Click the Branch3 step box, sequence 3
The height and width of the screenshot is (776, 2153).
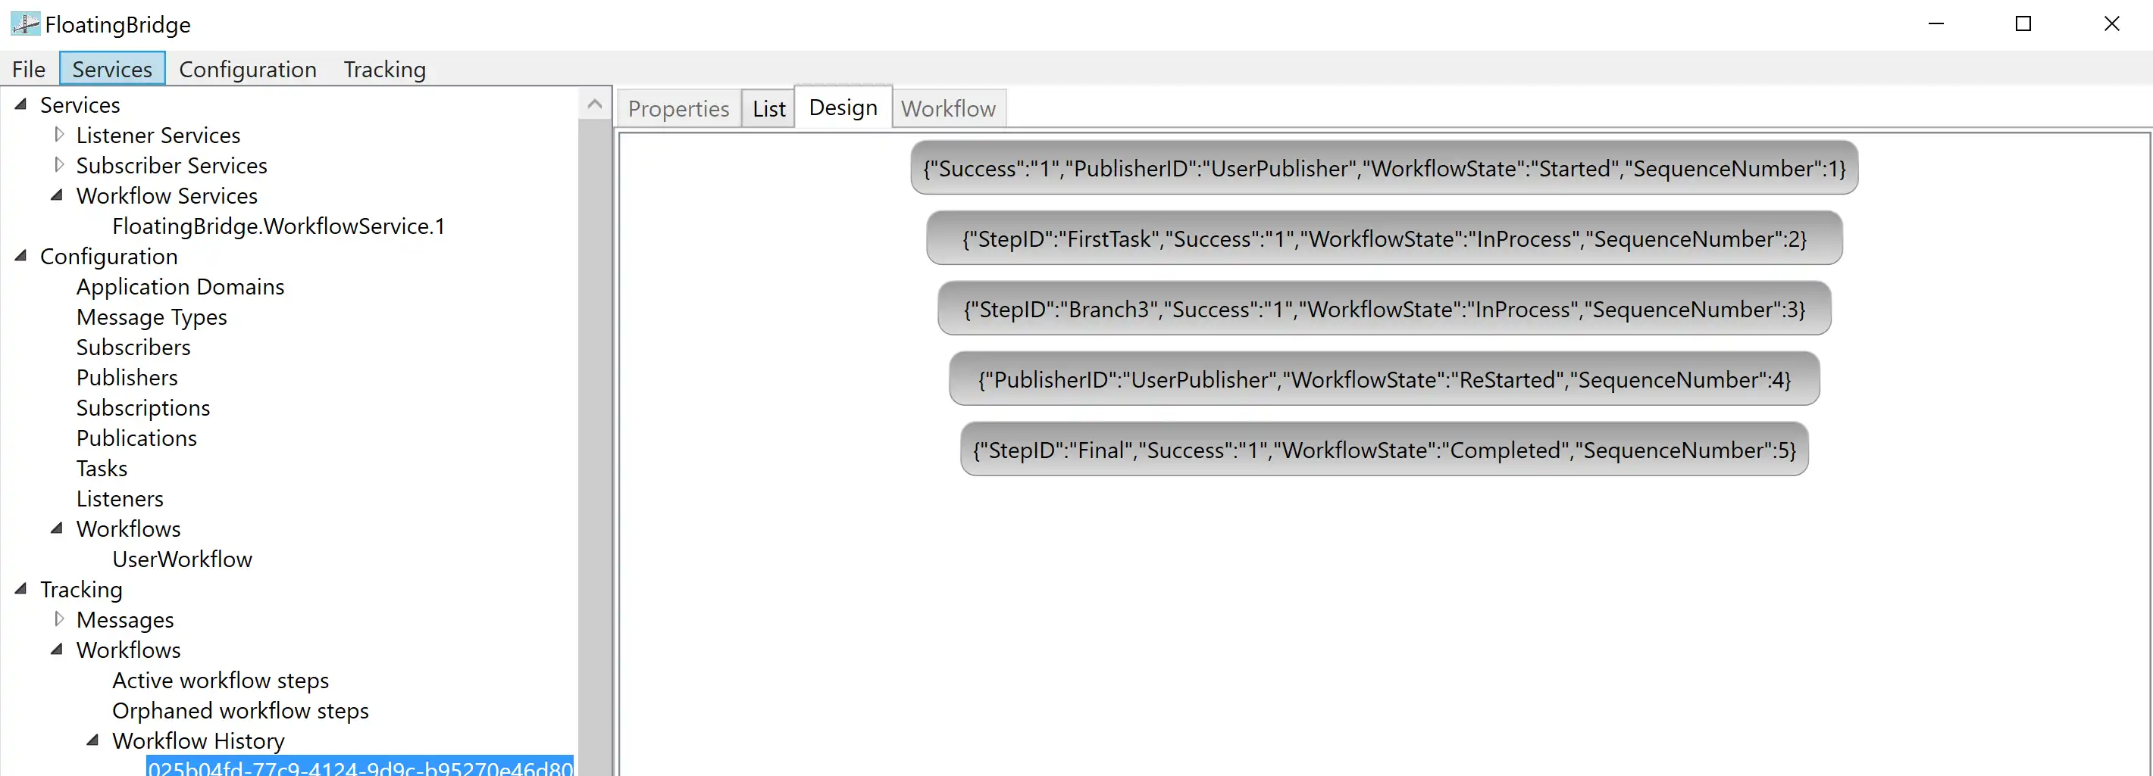(1384, 308)
